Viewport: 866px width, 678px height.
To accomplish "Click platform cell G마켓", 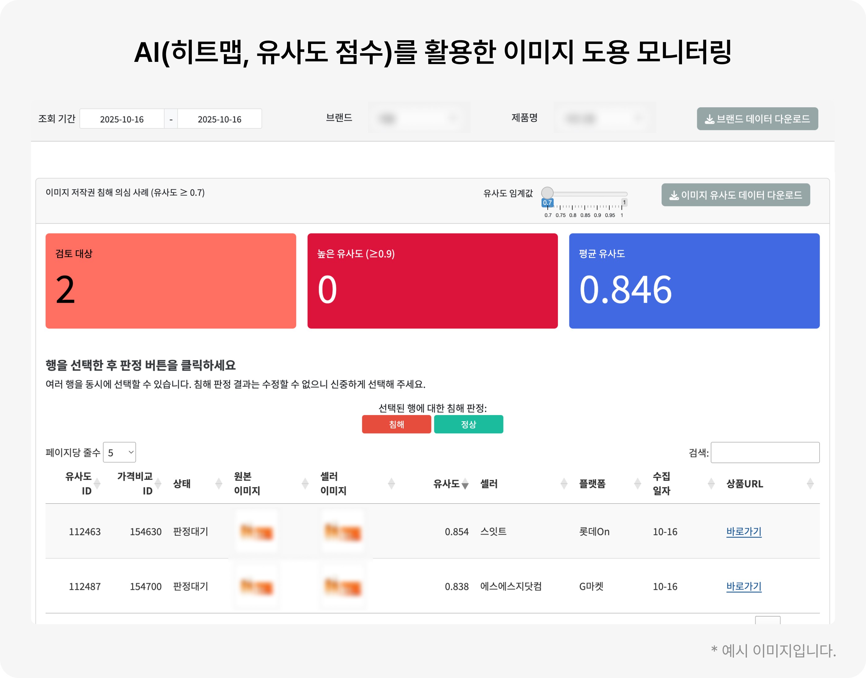I will click(591, 586).
